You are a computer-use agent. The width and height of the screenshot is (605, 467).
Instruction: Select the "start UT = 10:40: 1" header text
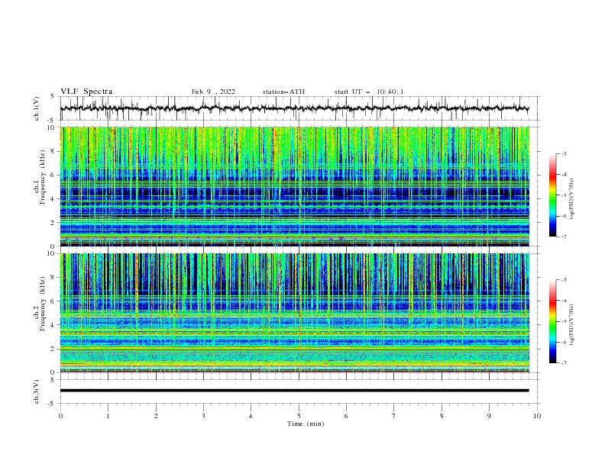point(368,92)
